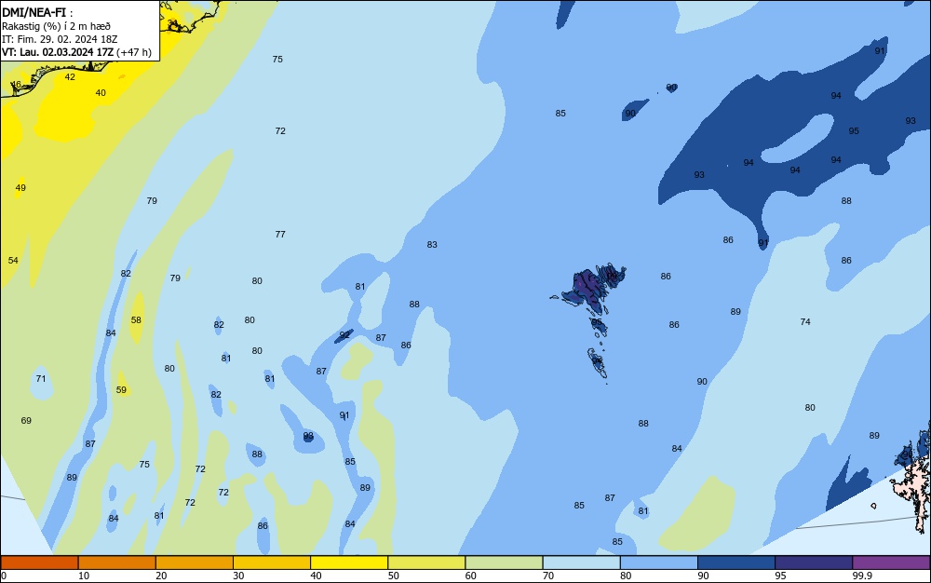The width and height of the screenshot is (931, 583).
Task: Click the pale blue 70–80 legend swatch
Action: [581, 563]
